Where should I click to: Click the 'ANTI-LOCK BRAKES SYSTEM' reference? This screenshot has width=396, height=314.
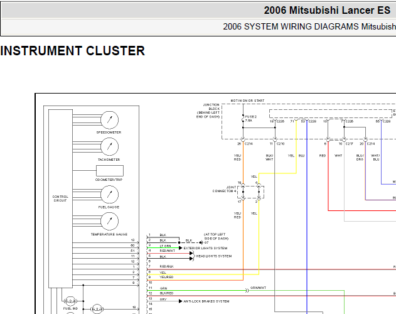point(206,301)
